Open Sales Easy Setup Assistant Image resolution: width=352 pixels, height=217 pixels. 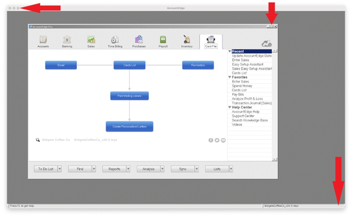point(252,69)
